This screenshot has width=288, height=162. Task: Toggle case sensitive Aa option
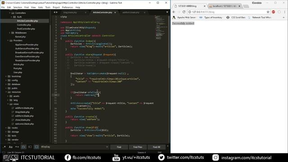[11, 147]
